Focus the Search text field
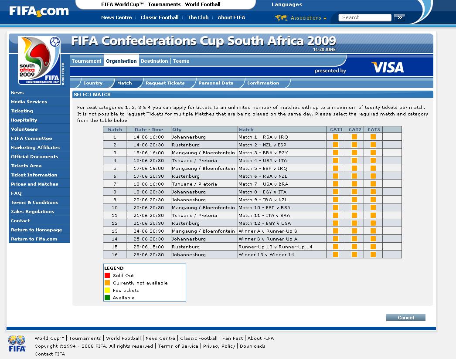This screenshot has height=359, width=456. pyautogui.click(x=365, y=18)
